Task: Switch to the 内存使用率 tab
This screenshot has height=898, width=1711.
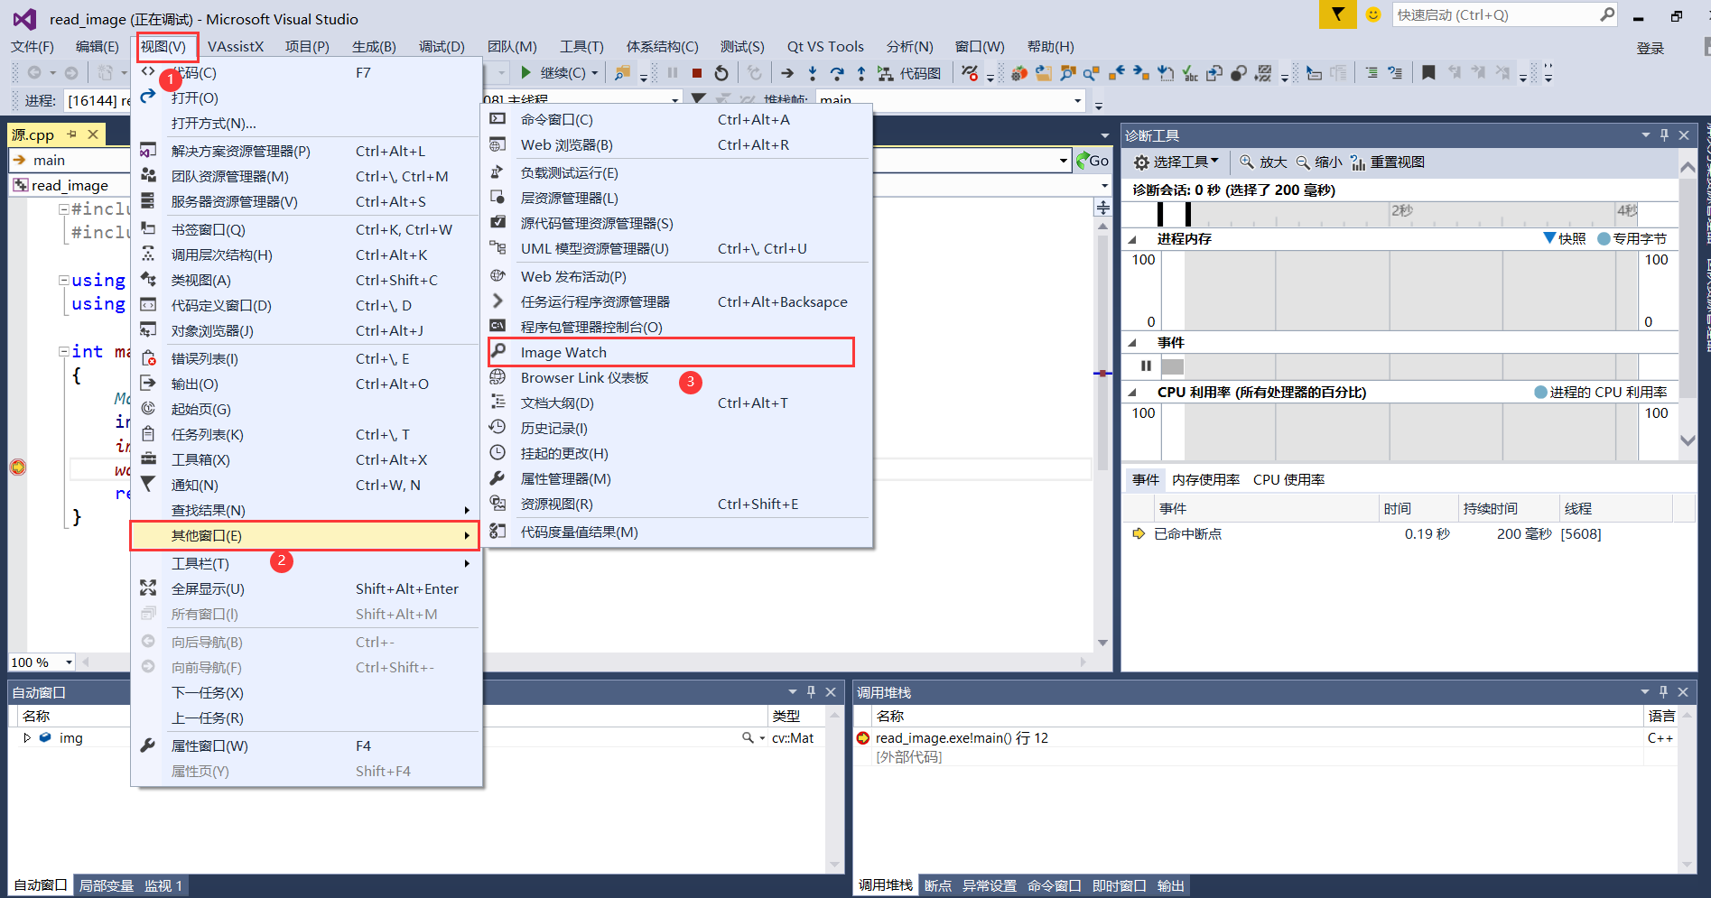Action: [x=1205, y=480]
